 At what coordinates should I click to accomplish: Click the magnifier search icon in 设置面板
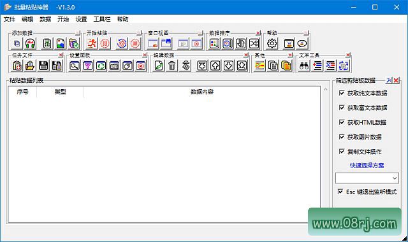pos(75,66)
